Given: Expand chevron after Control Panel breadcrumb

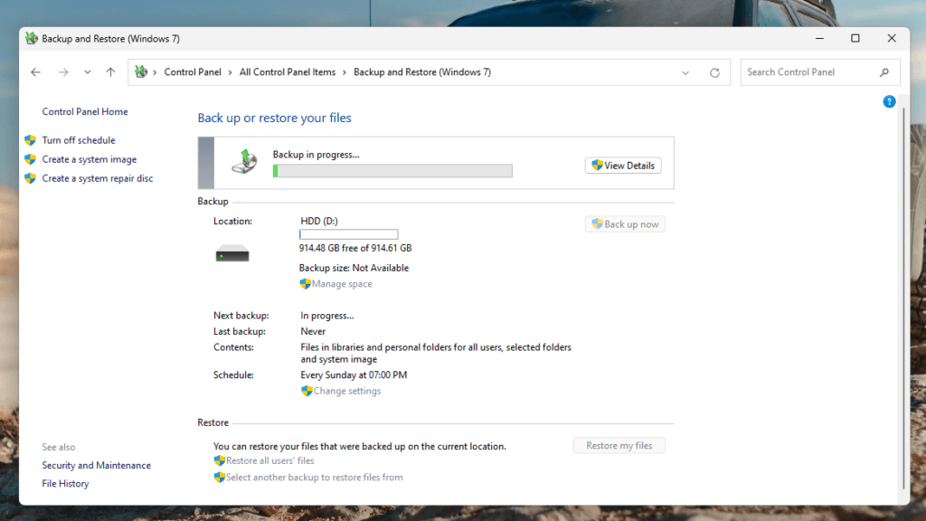Looking at the screenshot, I should (231, 72).
